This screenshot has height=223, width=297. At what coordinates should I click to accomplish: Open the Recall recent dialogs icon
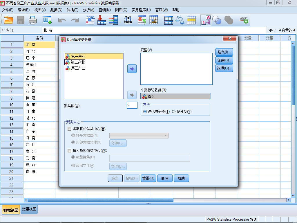click(47, 20)
